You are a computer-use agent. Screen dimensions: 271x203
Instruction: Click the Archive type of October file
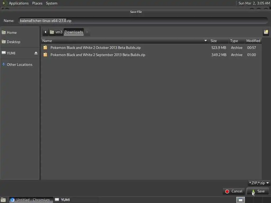(237, 48)
